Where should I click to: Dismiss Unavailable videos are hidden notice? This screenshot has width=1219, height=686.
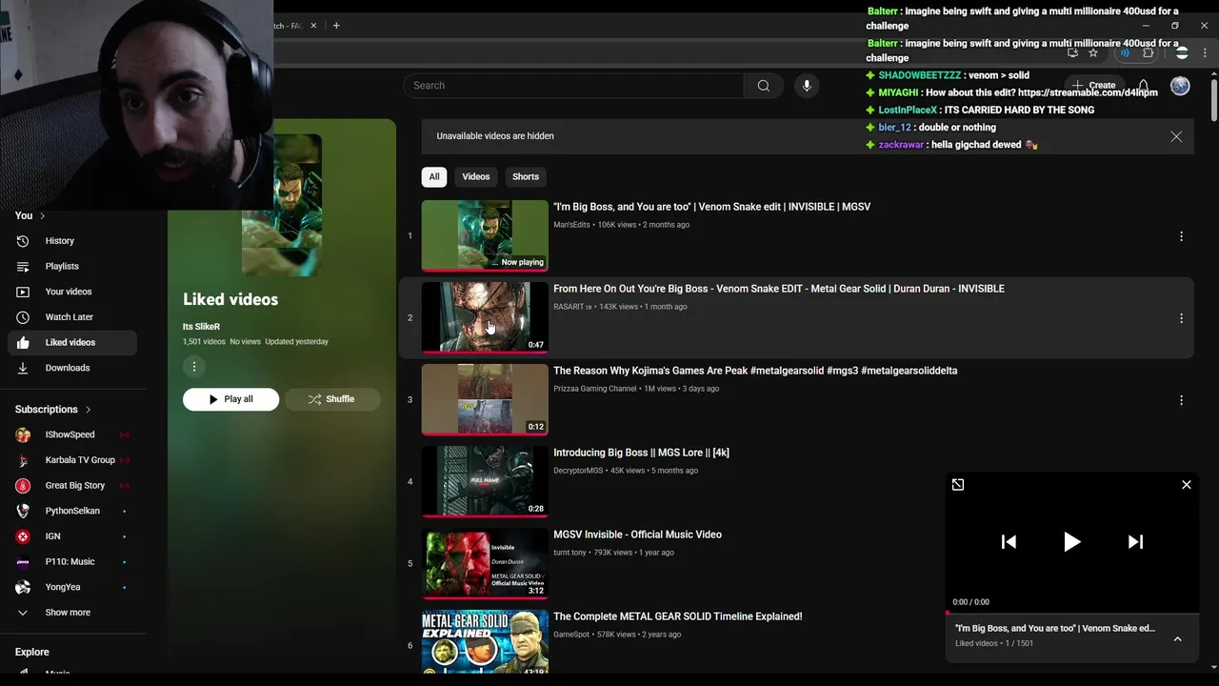pos(1176,136)
